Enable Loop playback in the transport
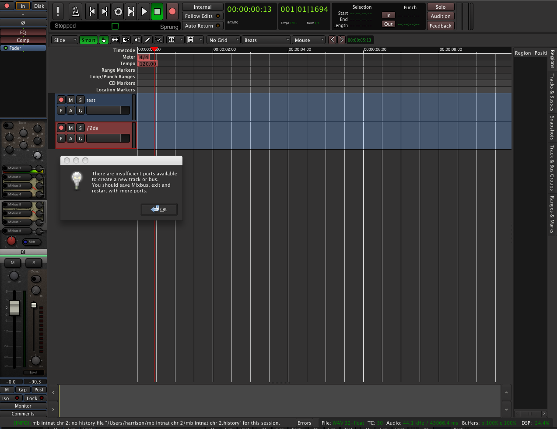This screenshot has height=429, width=557. pos(118,12)
